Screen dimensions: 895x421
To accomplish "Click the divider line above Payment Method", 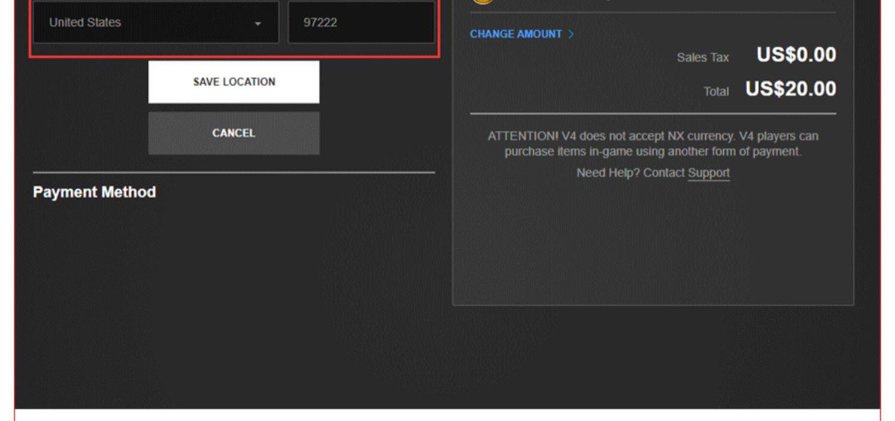I will [x=234, y=173].
